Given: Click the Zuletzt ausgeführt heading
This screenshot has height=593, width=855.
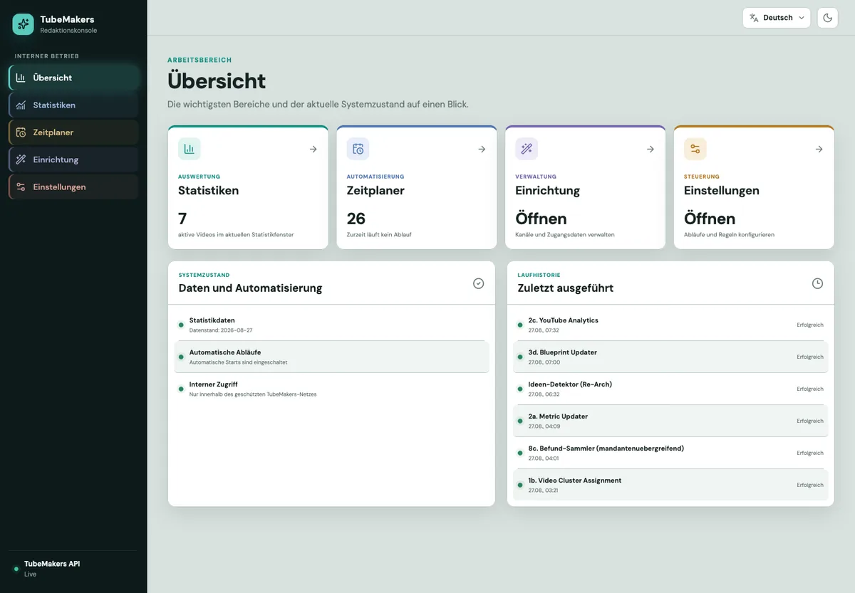Looking at the screenshot, I should coord(565,288).
